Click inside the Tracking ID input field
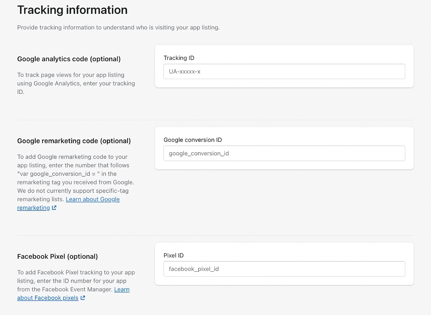This screenshot has width=431, height=315. tap(284, 71)
